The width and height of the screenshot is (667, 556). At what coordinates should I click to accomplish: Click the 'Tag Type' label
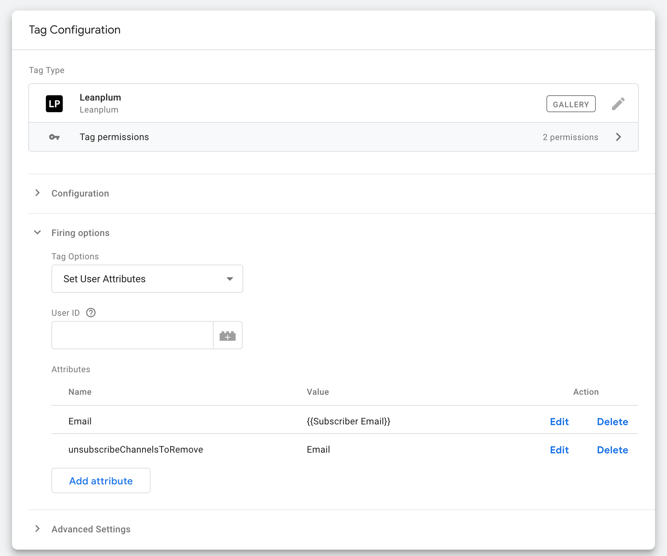pyautogui.click(x=47, y=70)
